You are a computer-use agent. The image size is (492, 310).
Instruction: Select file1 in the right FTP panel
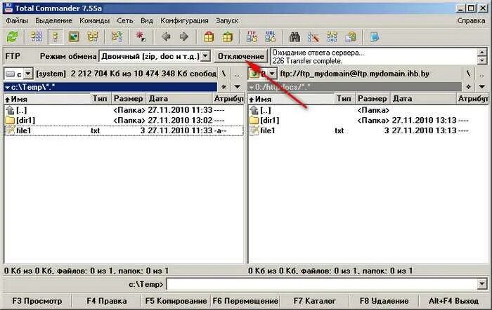pyautogui.click(x=368, y=130)
